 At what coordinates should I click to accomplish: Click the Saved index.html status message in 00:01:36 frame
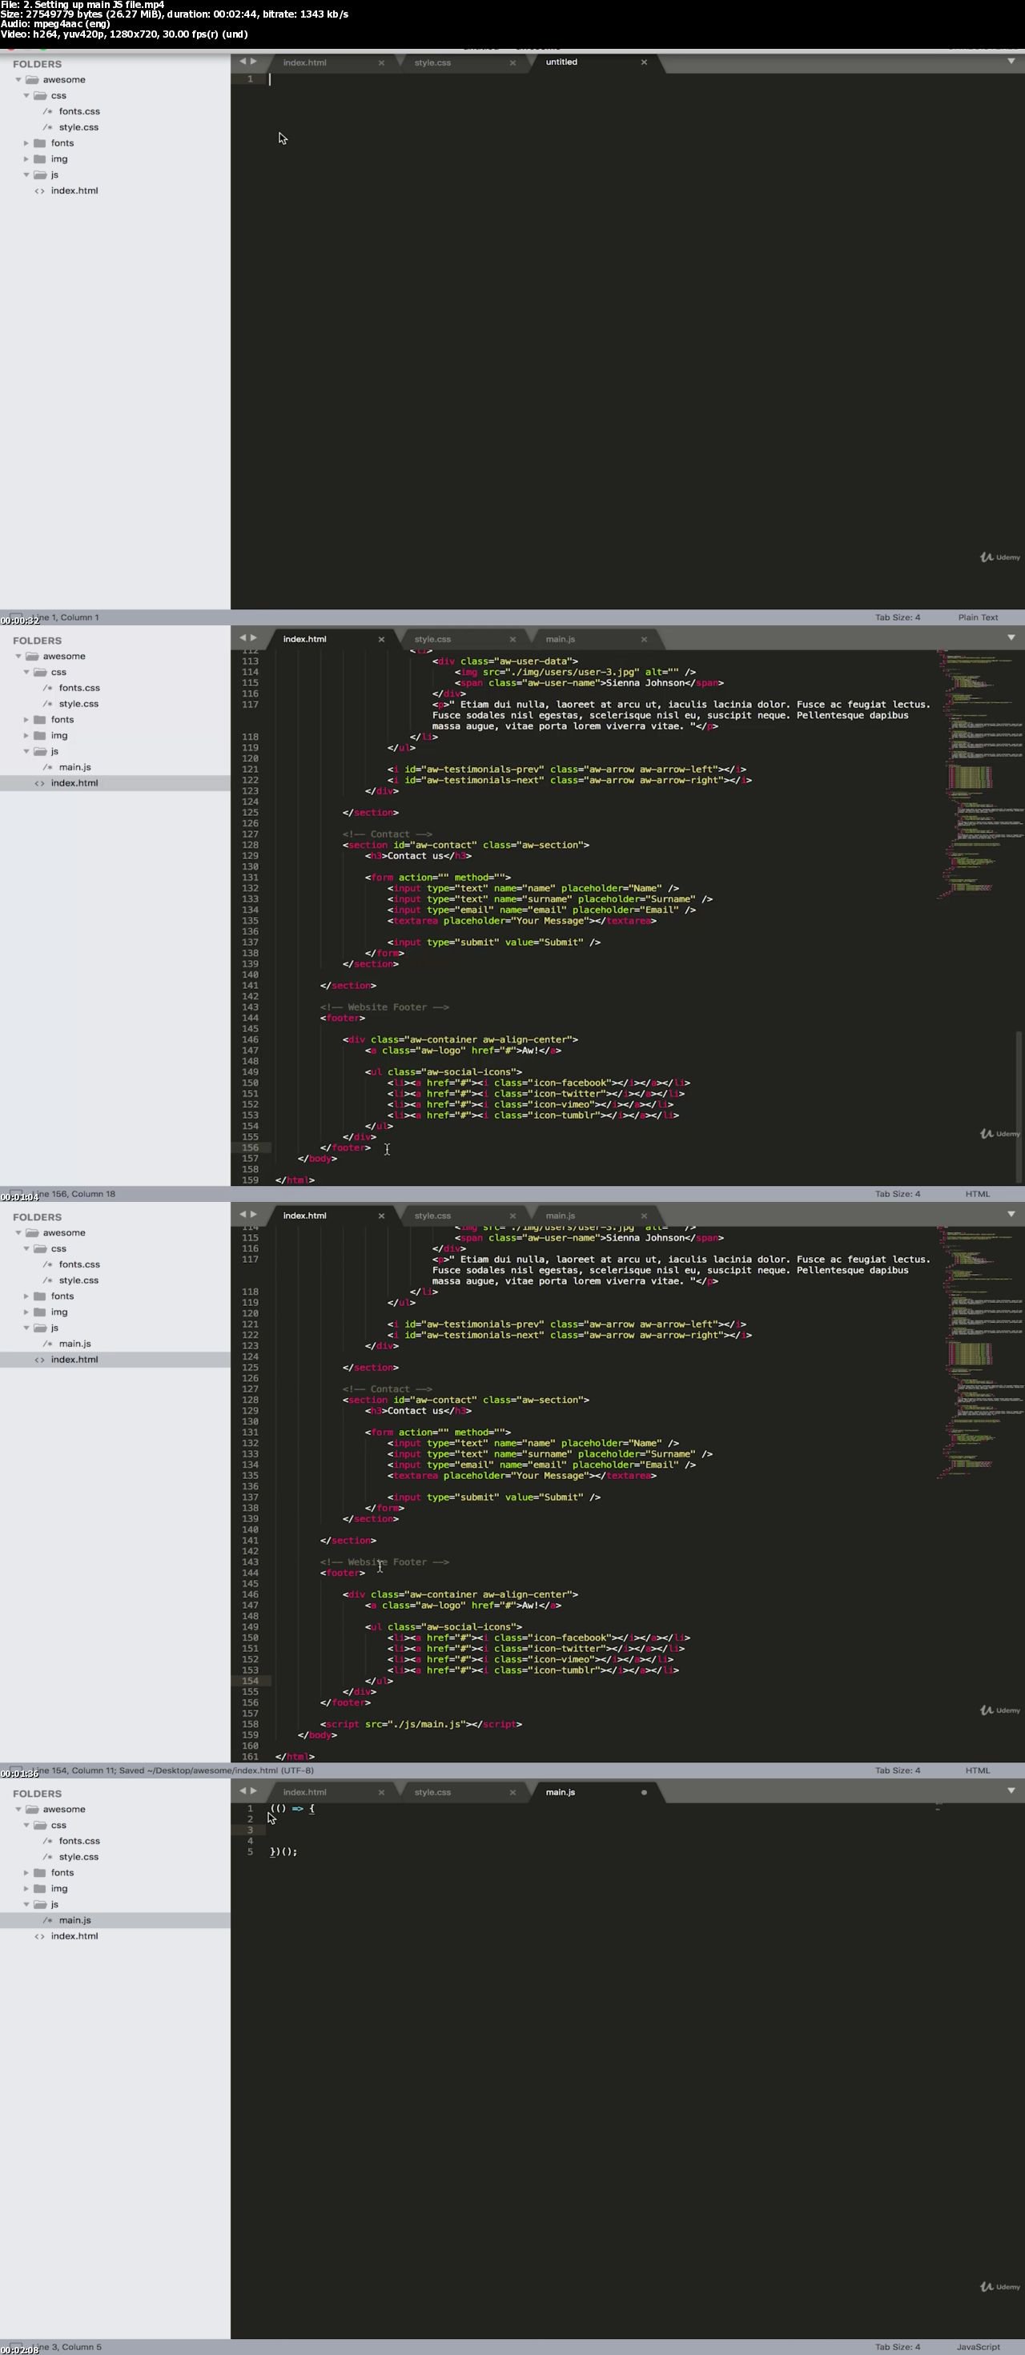215,1770
